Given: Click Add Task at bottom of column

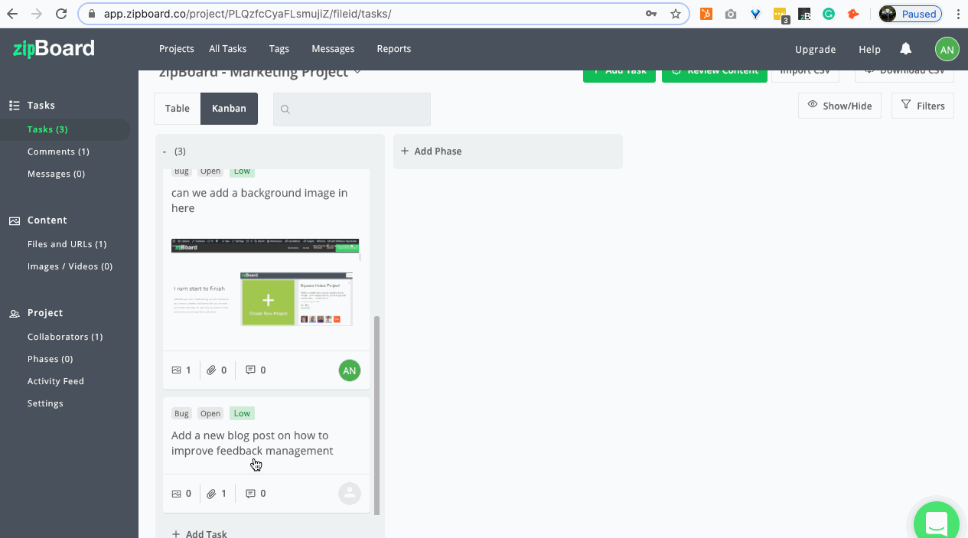Looking at the screenshot, I should (200, 533).
